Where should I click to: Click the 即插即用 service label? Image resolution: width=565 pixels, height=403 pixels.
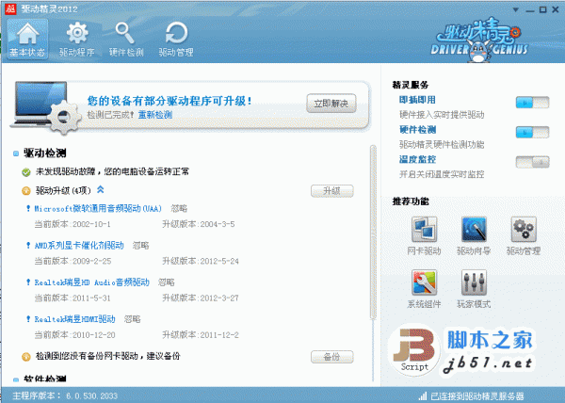(x=417, y=100)
